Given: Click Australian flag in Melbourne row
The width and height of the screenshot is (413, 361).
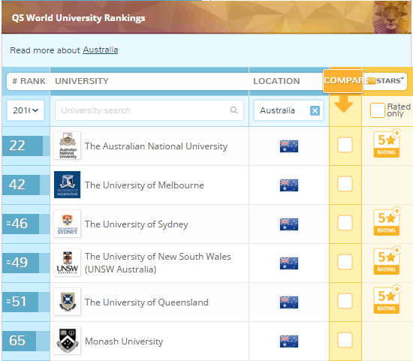Looking at the screenshot, I should tap(289, 185).
